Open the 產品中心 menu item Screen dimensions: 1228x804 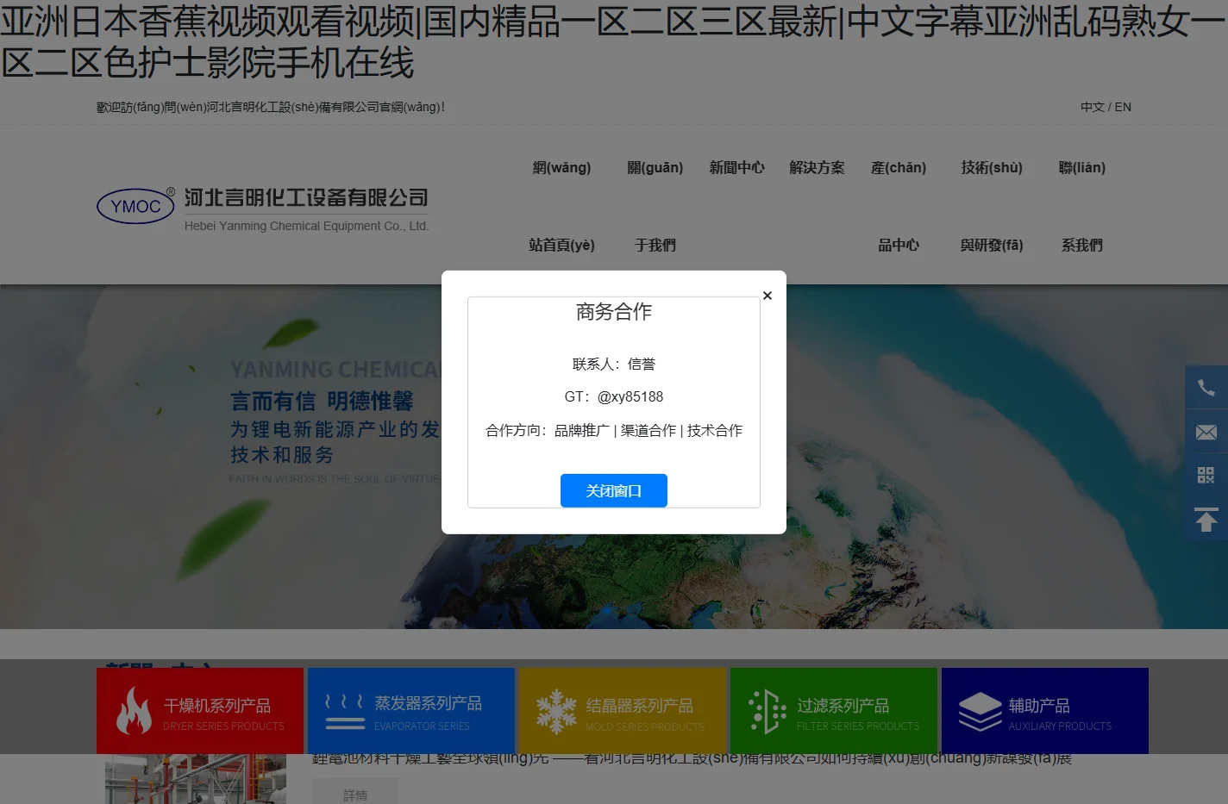pos(899,206)
